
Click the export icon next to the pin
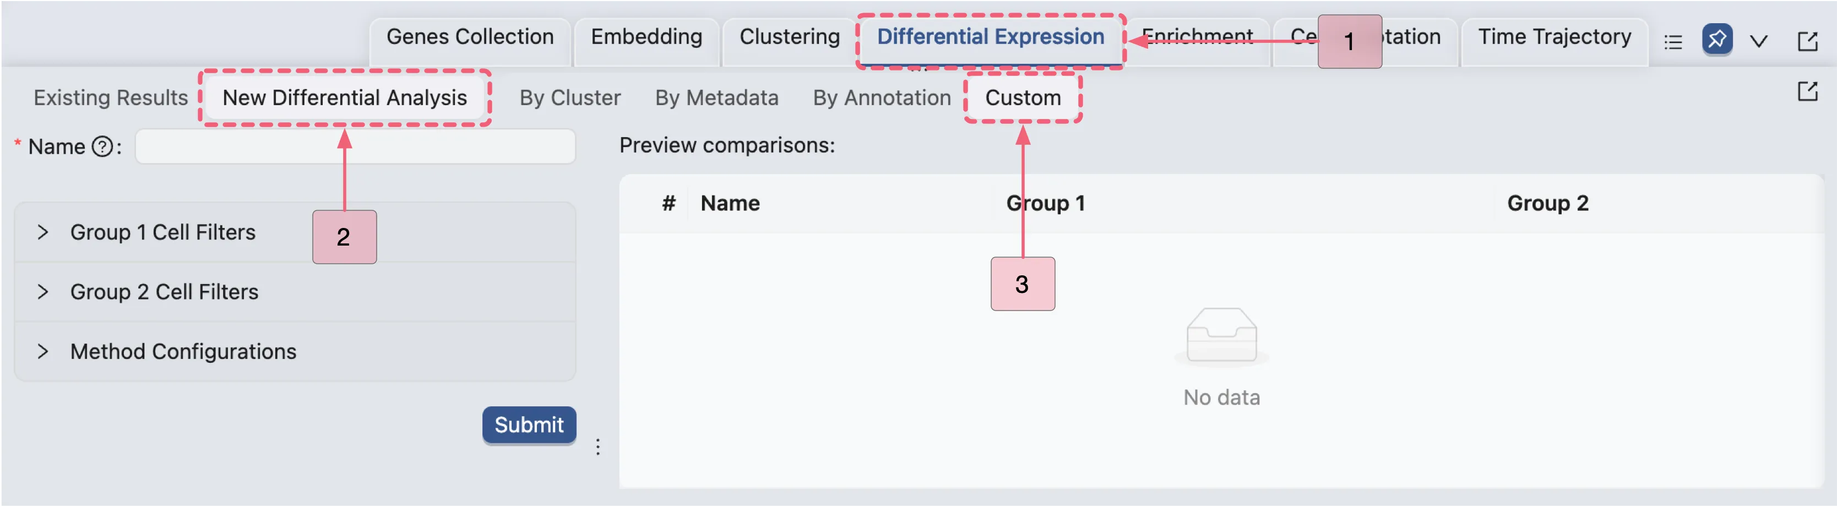1809,41
